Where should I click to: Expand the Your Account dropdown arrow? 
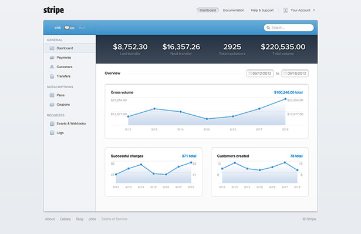pos(314,11)
